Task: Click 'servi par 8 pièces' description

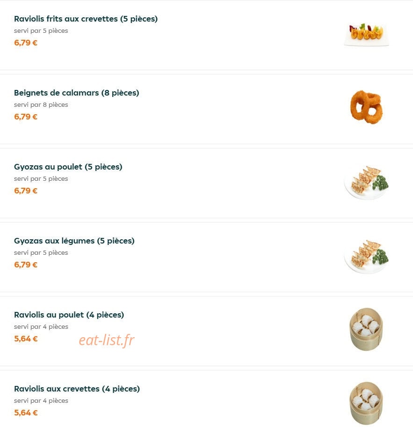Action: [41, 105]
